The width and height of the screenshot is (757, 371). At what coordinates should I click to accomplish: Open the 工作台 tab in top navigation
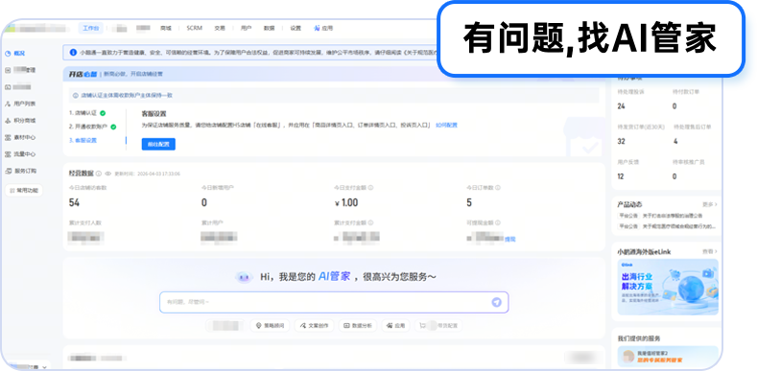[90, 29]
